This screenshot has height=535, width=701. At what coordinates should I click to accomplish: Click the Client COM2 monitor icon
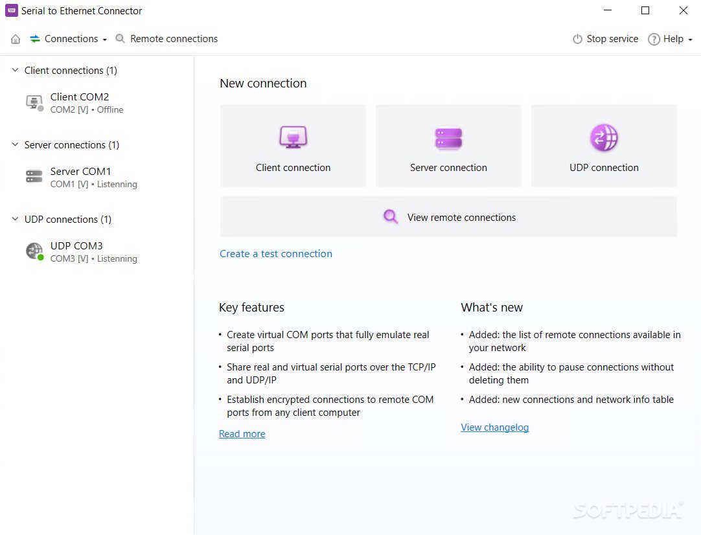[34, 102]
